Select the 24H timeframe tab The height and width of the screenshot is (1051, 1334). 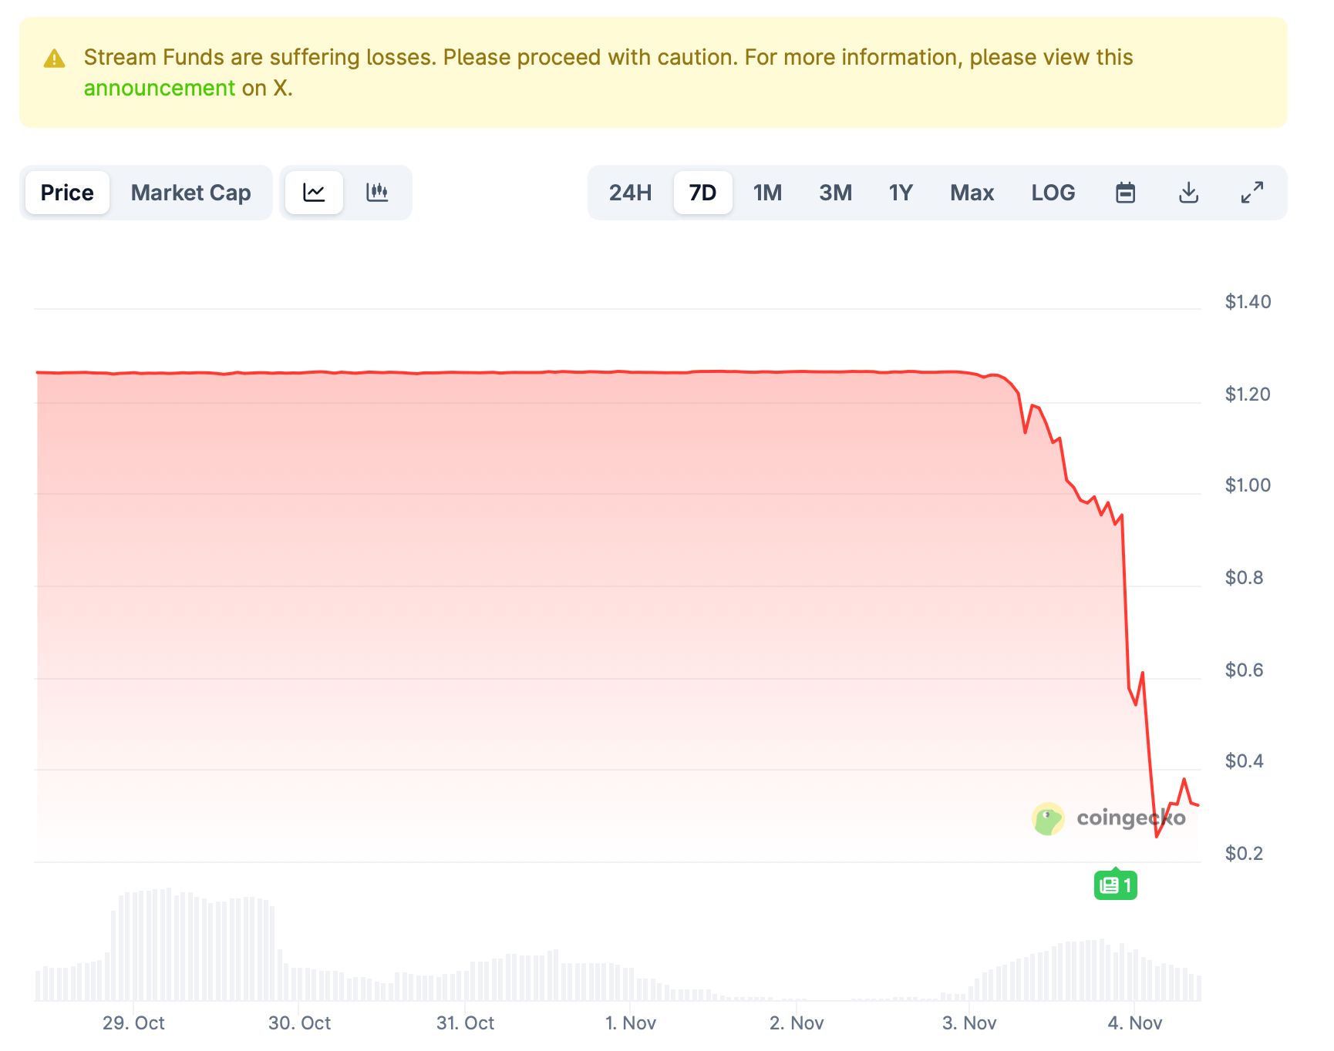click(x=630, y=193)
